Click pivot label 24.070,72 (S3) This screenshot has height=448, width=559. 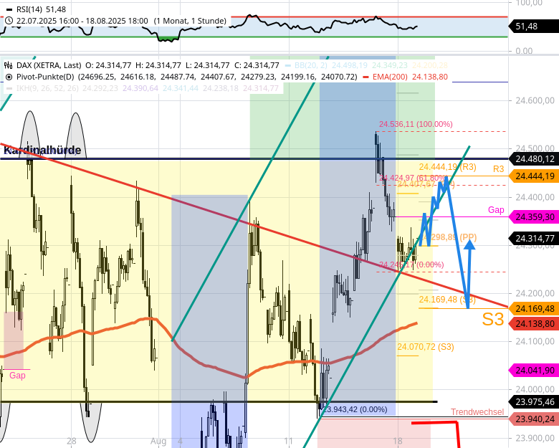tap(426, 347)
